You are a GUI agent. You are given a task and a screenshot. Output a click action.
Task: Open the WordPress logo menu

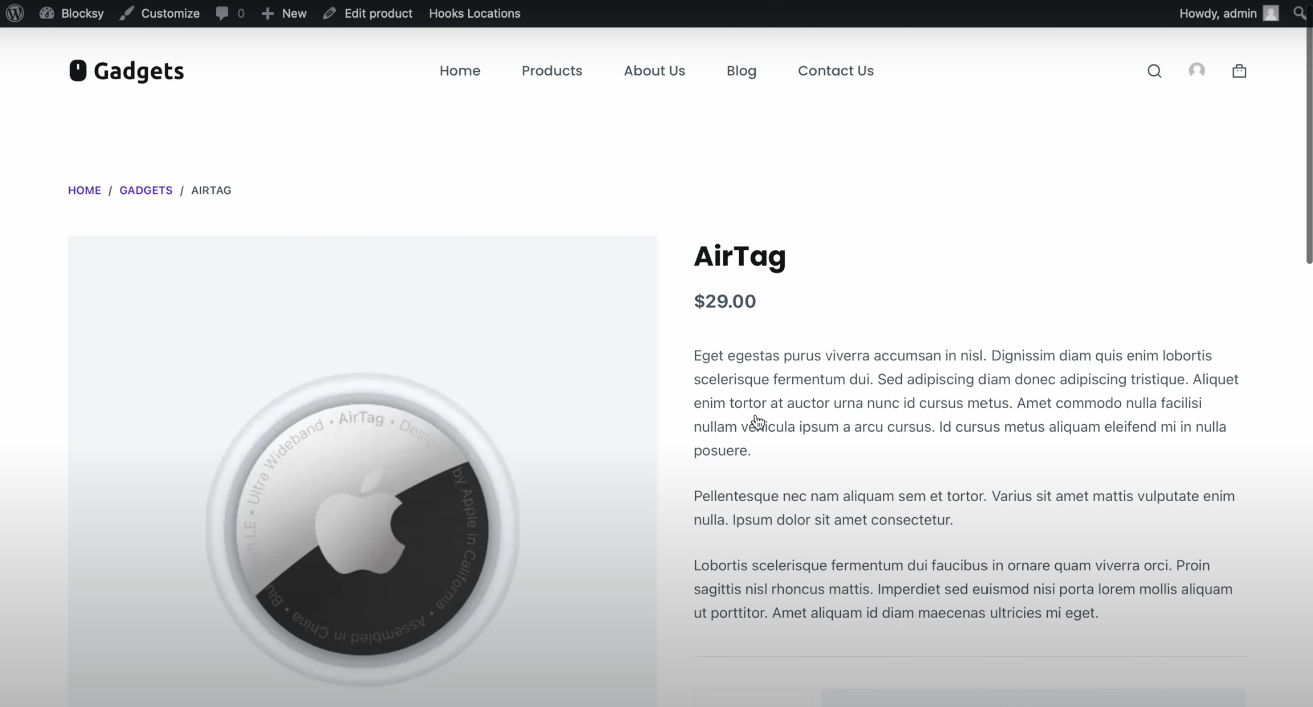(x=15, y=13)
